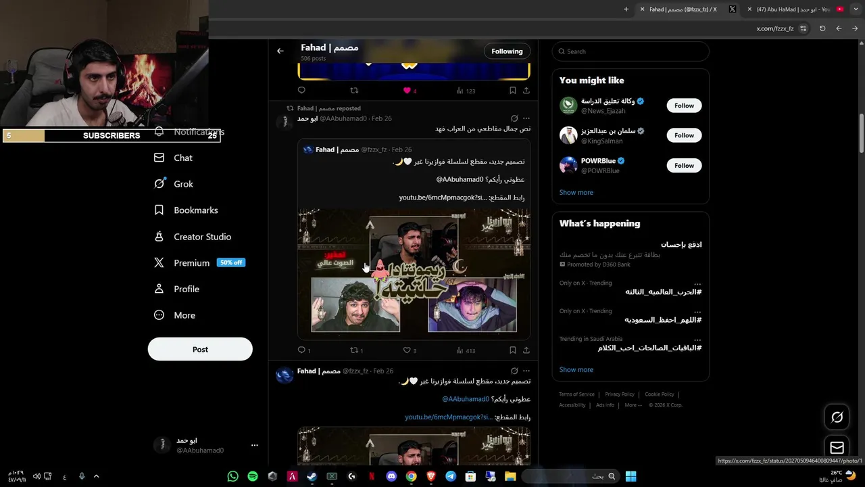Click Grok icon on ابو حمد's quote post
This screenshot has height=487, width=865.
tap(514, 118)
